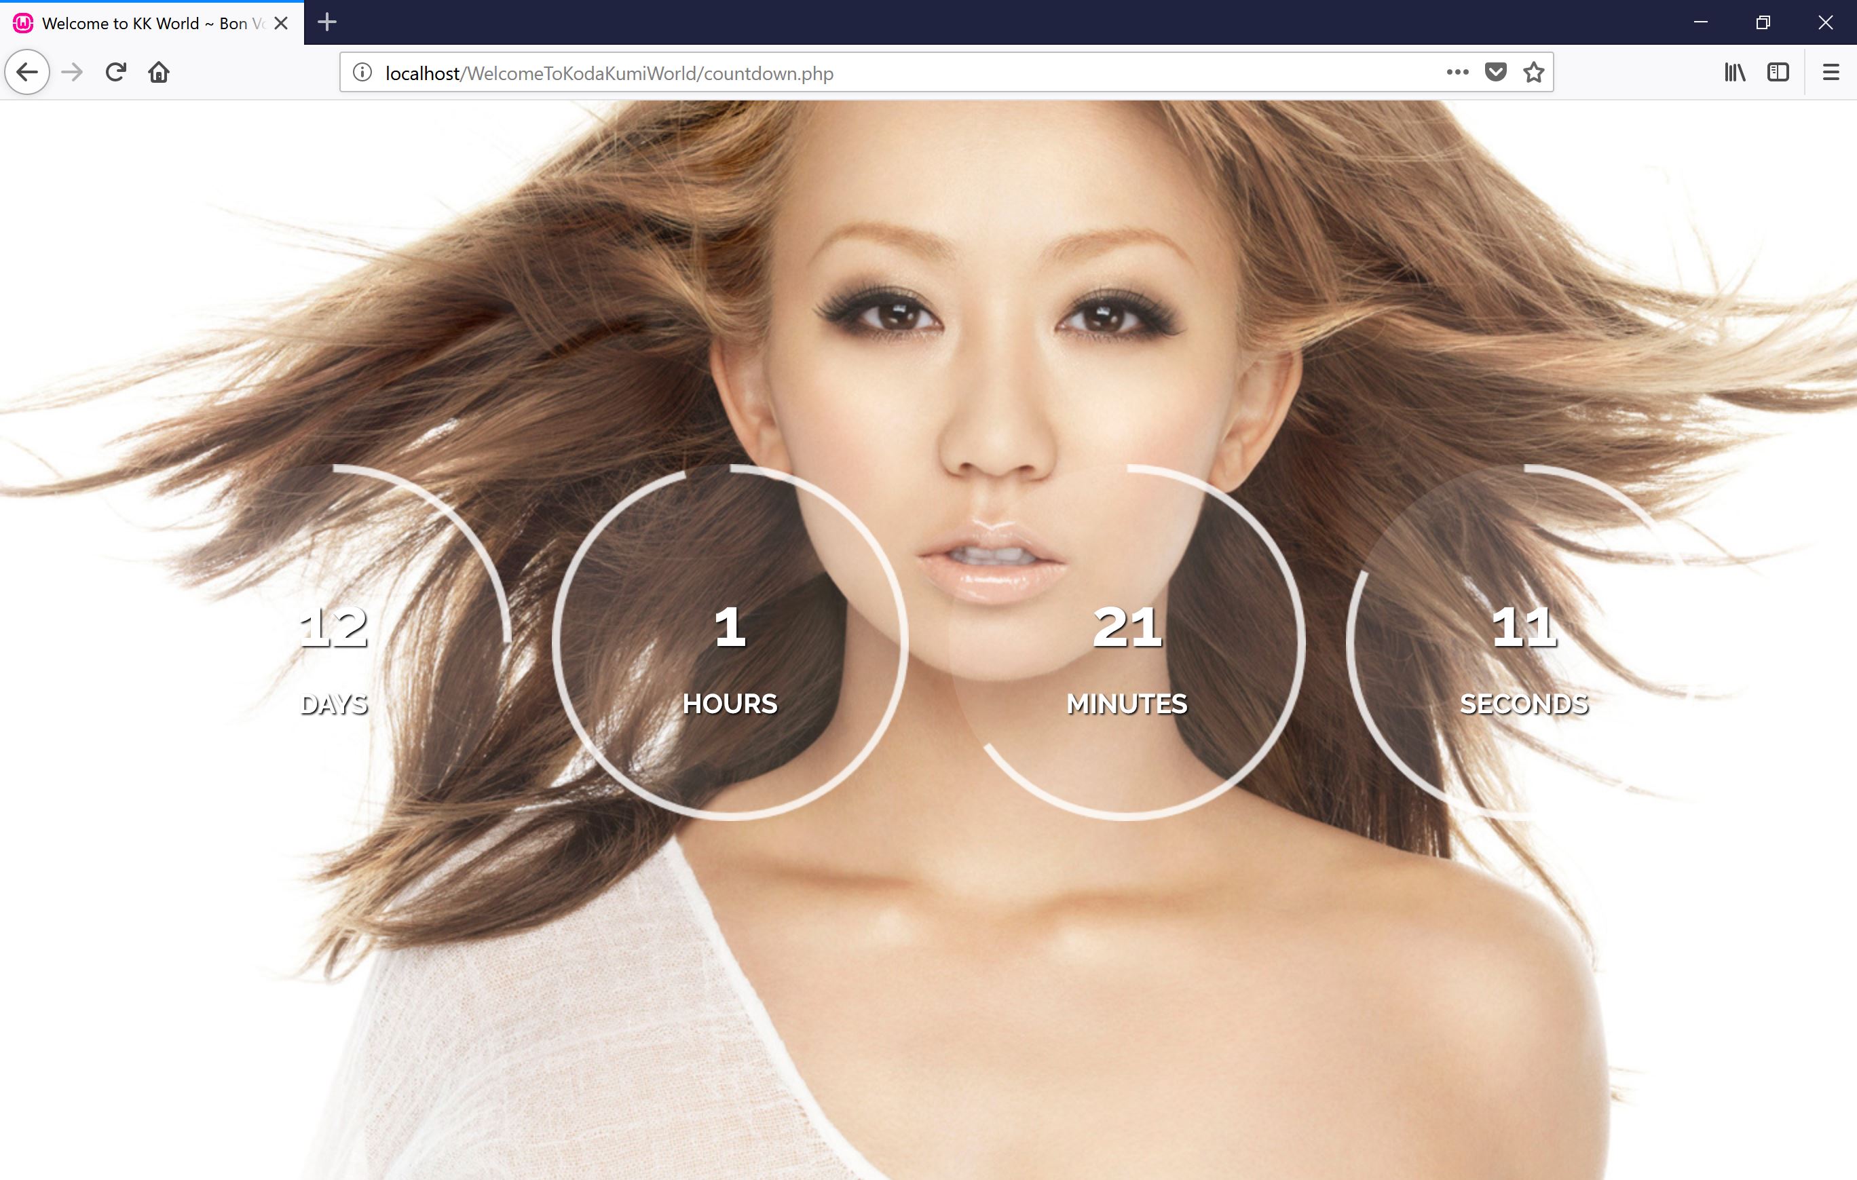Click the SECONDS countdown circle
This screenshot has width=1857, height=1180.
pos(1524,642)
